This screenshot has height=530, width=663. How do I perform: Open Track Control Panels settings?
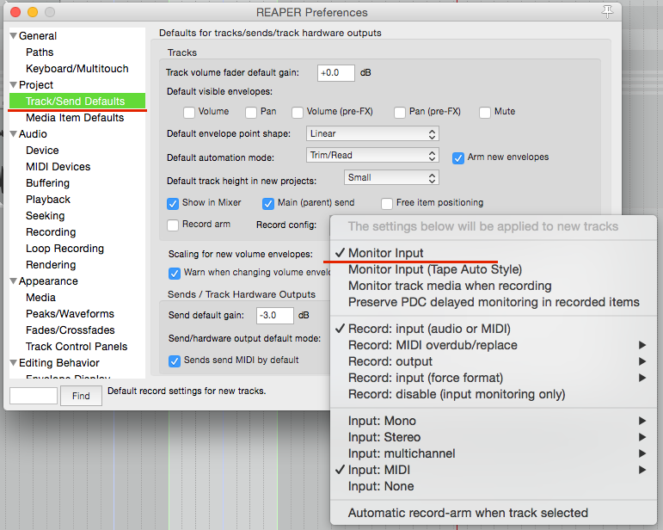click(x=77, y=347)
